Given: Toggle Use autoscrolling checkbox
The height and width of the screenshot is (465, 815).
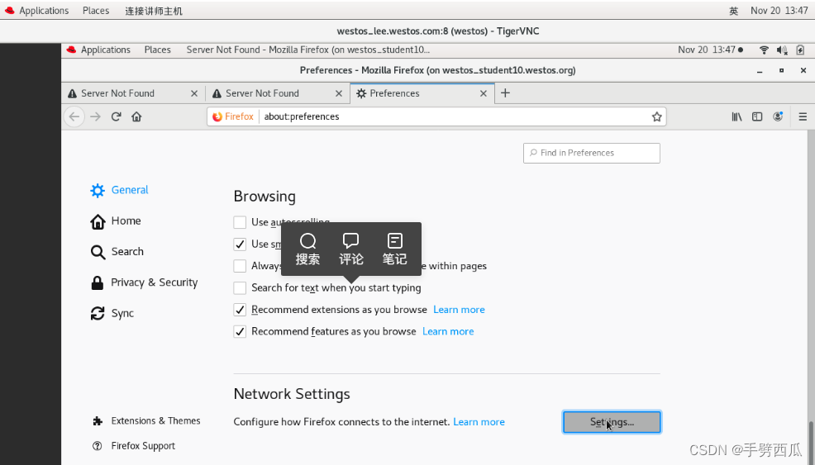Looking at the screenshot, I should (240, 222).
